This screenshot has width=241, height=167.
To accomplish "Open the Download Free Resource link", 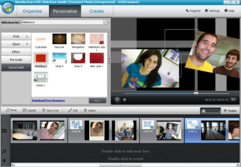I will point(48,101).
